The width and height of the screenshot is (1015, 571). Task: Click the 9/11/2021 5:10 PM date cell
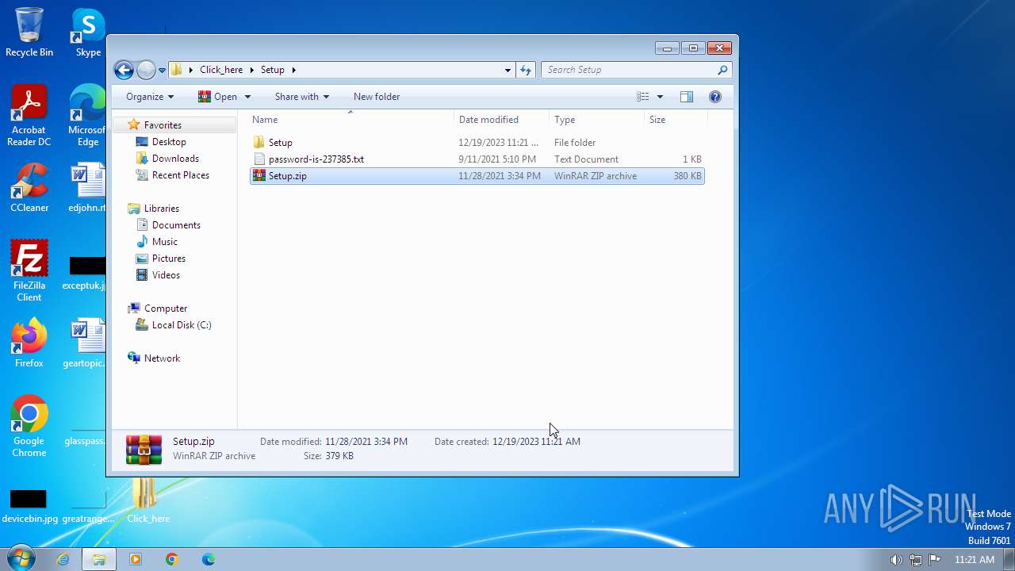(x=497, y=159)
